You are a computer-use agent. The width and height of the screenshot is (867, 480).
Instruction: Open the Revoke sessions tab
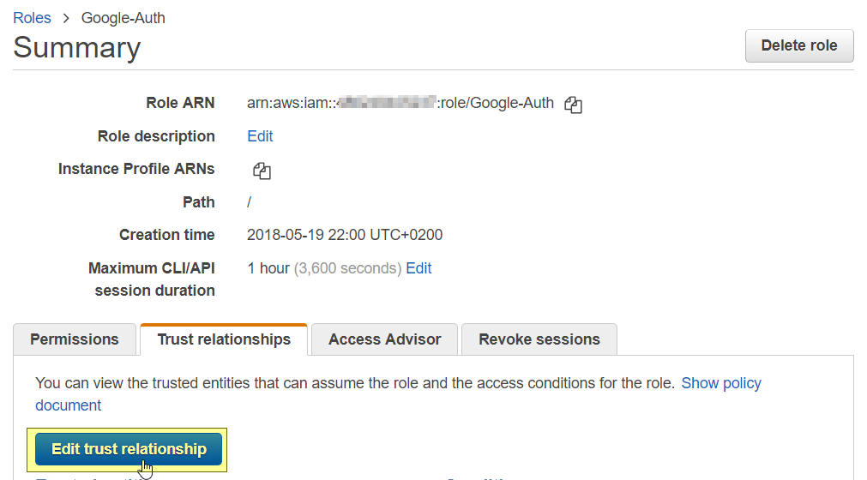(539, 339)
